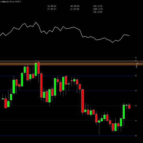Click the 39 price axis label
Screen dimensions: 143x143
click(x=136, y=106)
